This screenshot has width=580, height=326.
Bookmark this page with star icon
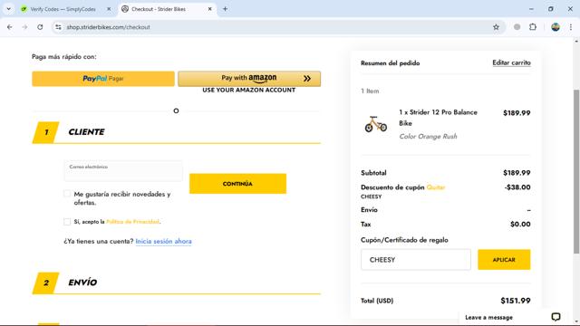[x=496, y=27]
